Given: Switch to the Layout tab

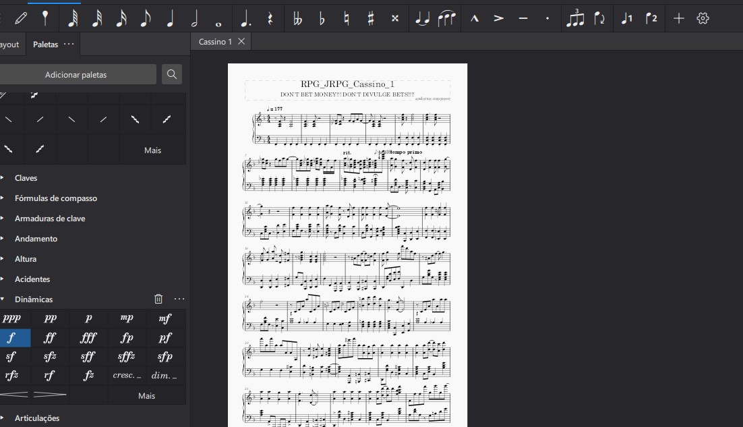Looking at the screenshot, I should (9, 45).
